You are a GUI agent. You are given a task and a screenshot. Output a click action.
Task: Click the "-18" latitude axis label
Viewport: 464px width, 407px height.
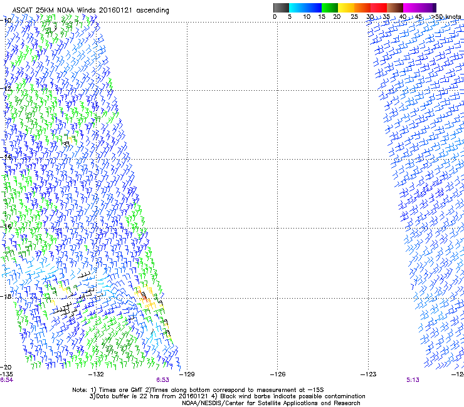(x=6, y=296)
